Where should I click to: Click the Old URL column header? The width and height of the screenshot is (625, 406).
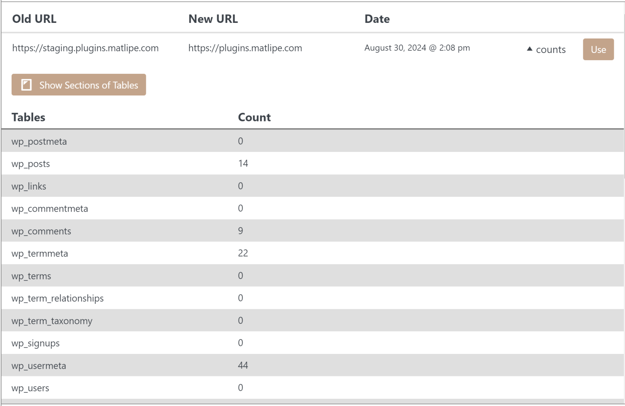point(34,19)
